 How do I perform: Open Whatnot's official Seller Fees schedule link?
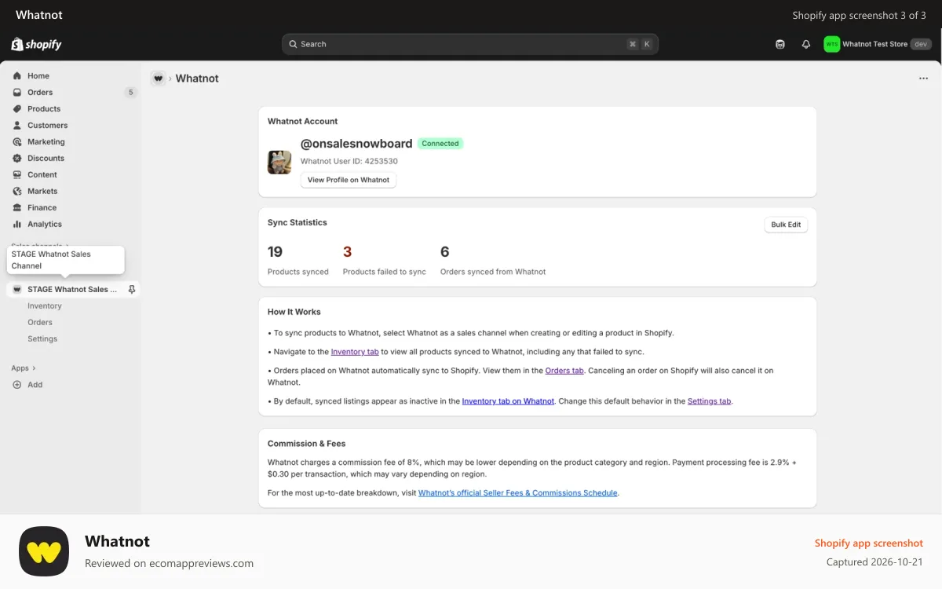[x=518, y=493]
